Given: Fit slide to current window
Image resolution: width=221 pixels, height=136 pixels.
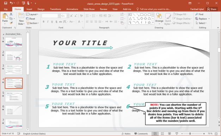Looking at the screenshot, I should tap(216, 134).
